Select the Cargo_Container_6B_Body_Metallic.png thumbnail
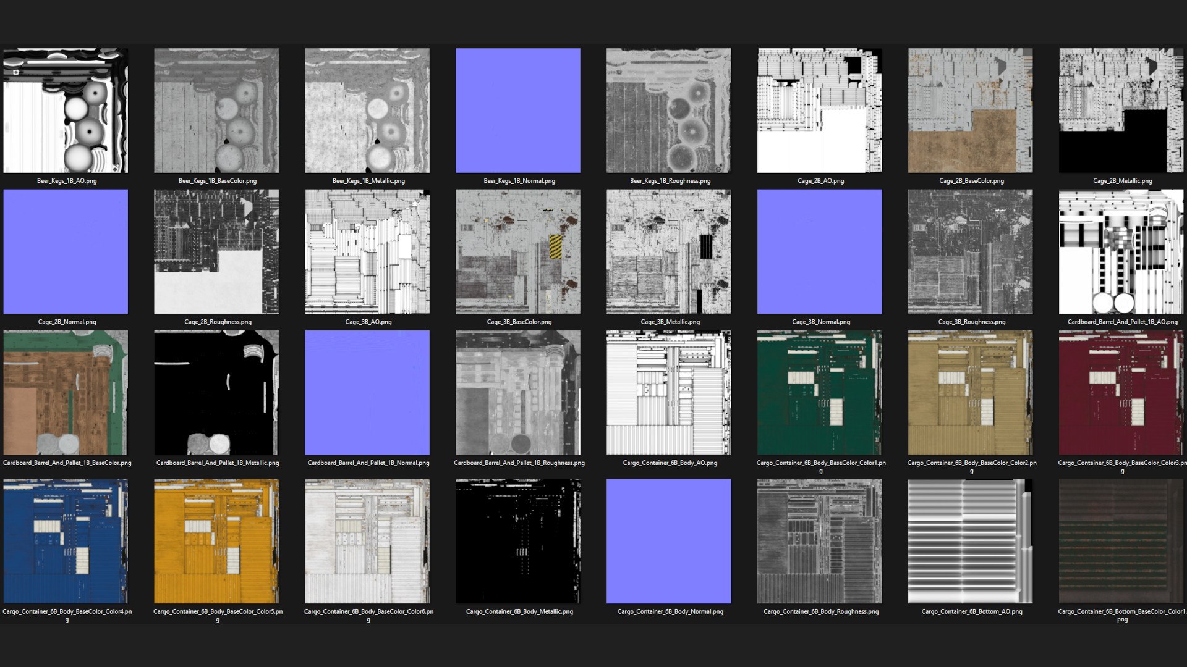1187x667 pixels. click(518, 542)
